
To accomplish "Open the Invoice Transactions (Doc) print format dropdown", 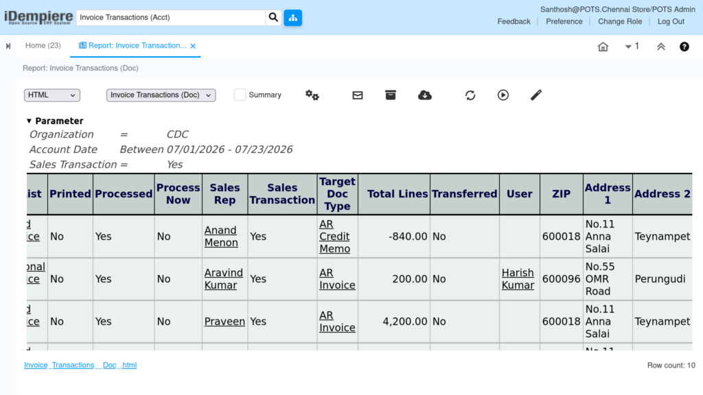I will click(161, 95).
